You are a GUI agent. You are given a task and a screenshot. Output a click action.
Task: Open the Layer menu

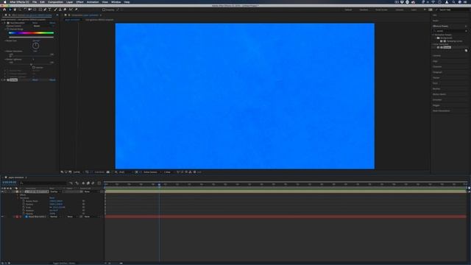(69, 1)
